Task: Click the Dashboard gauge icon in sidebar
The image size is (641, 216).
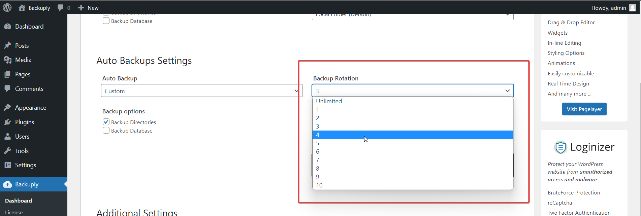Action: pos(8,26)
